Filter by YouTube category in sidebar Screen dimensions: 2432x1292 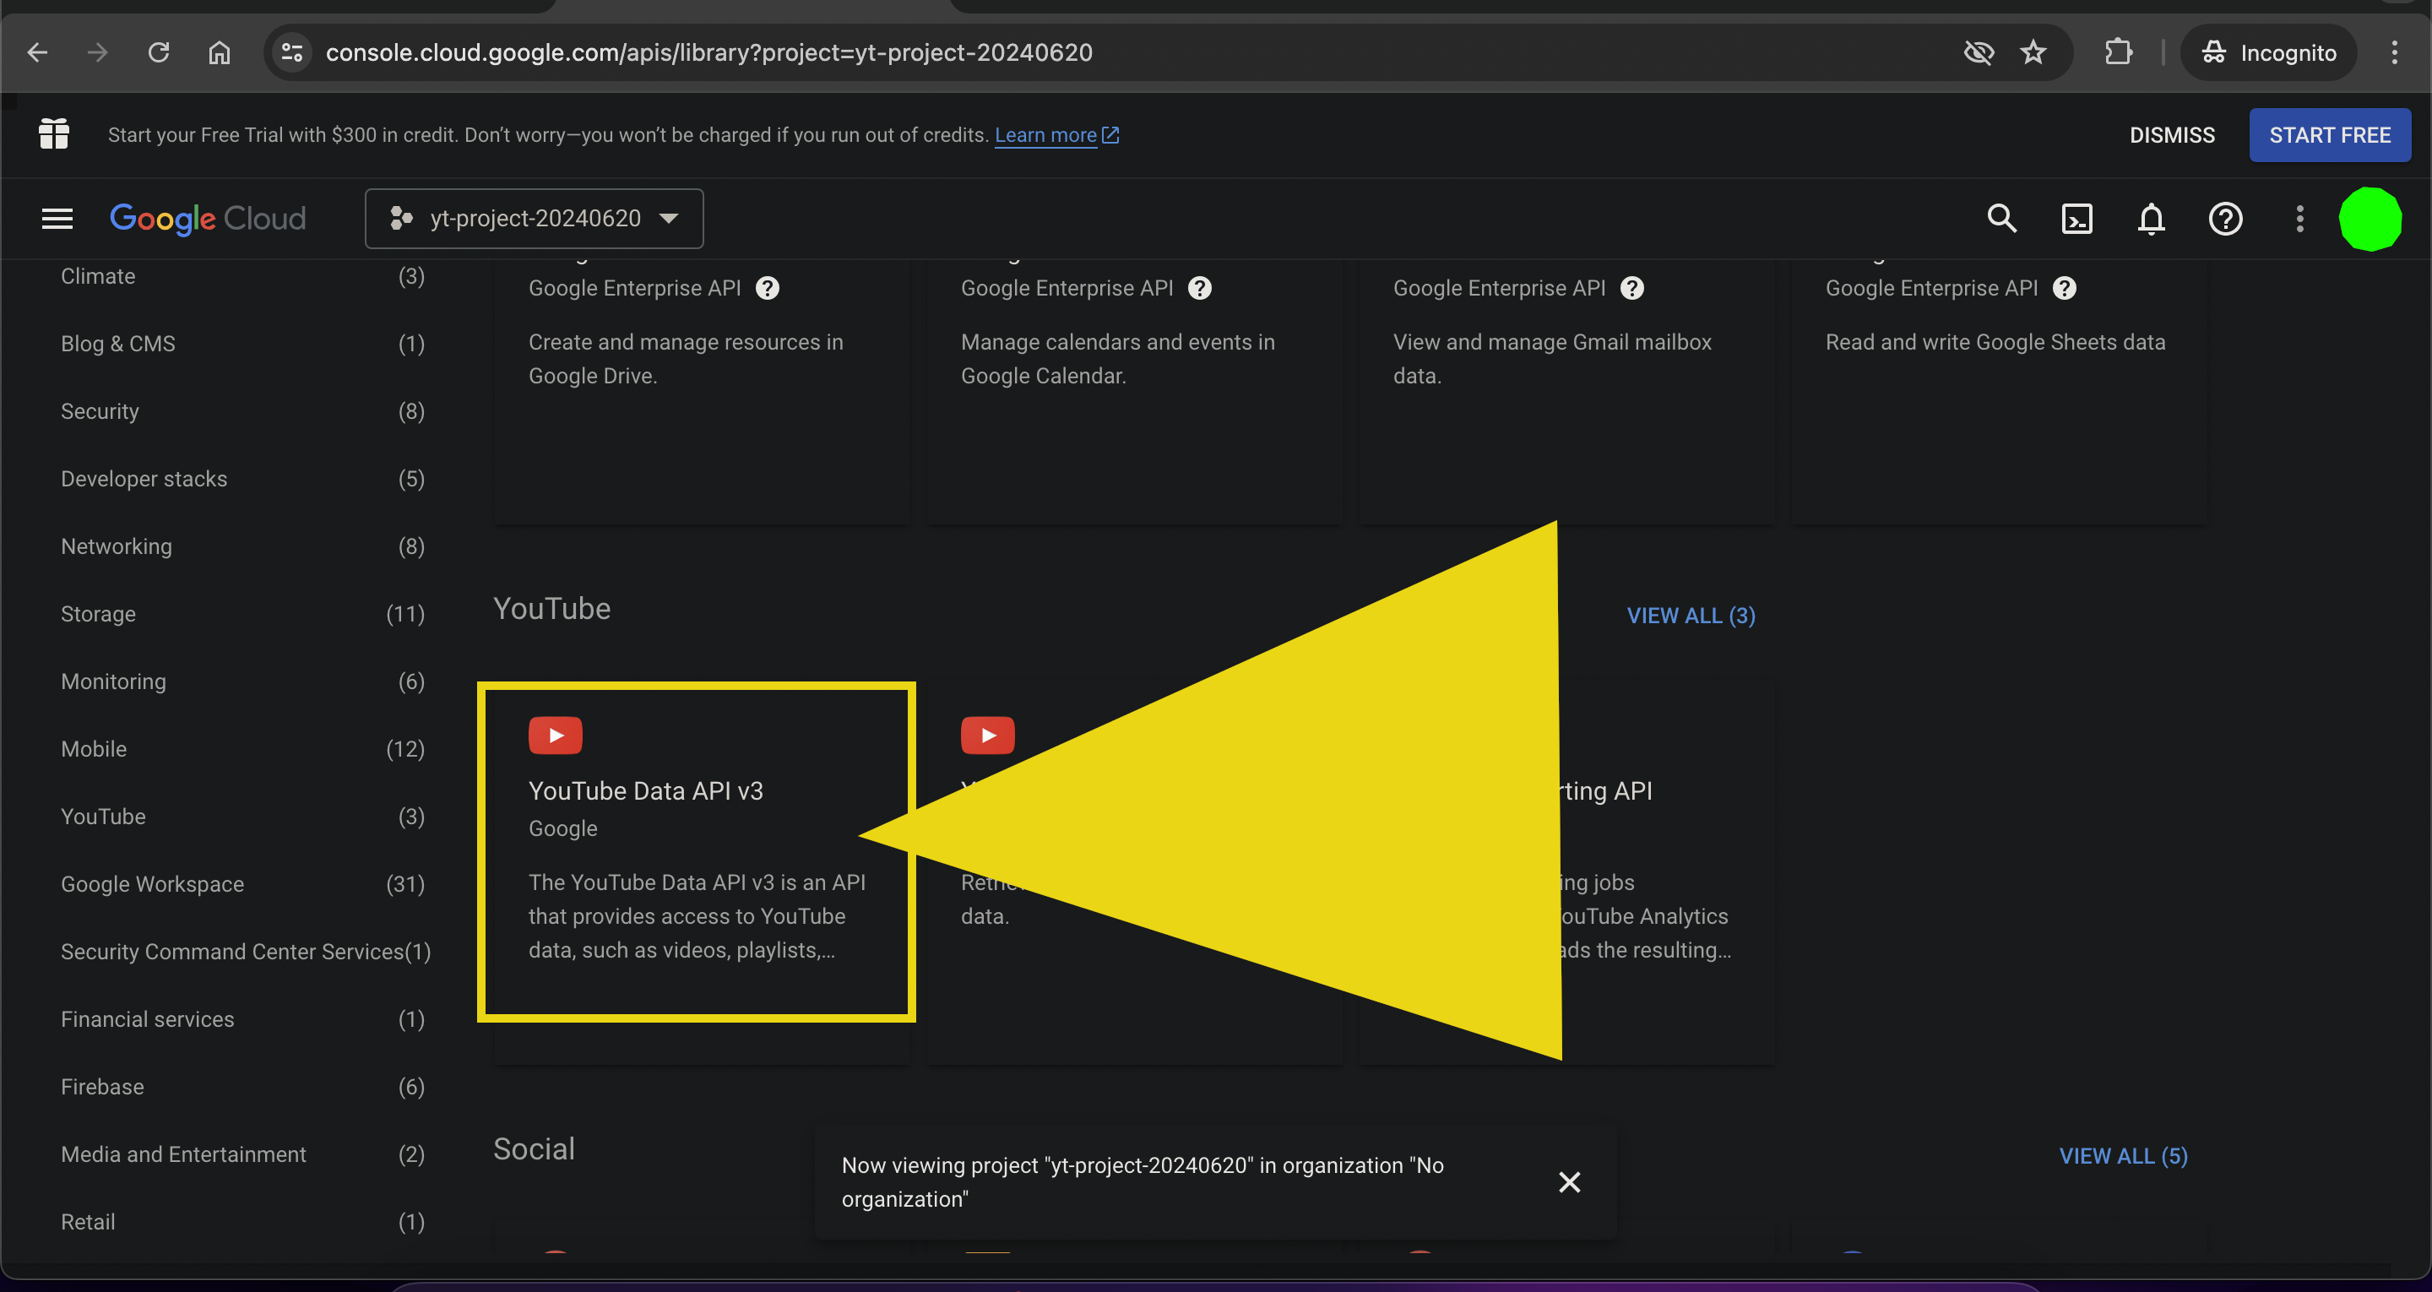click(242, 817)
